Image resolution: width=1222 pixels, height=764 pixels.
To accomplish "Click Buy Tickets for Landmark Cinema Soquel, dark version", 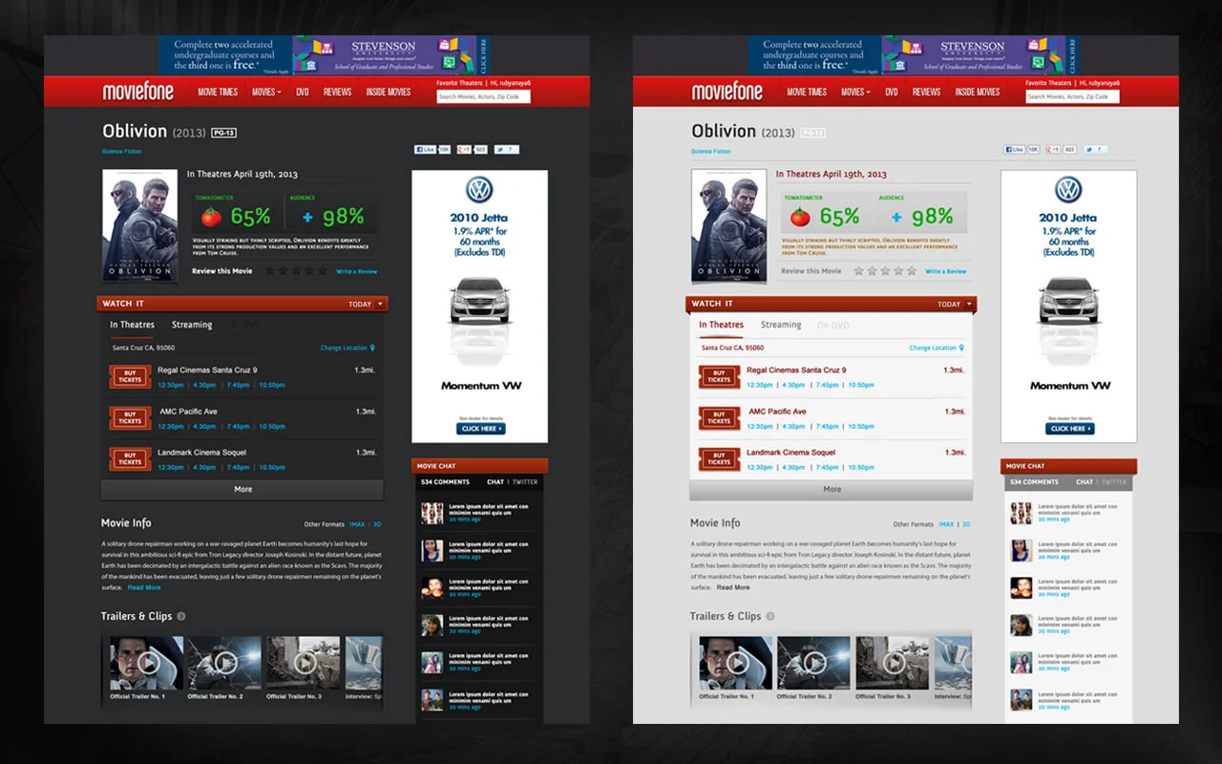I will point(130,459).
